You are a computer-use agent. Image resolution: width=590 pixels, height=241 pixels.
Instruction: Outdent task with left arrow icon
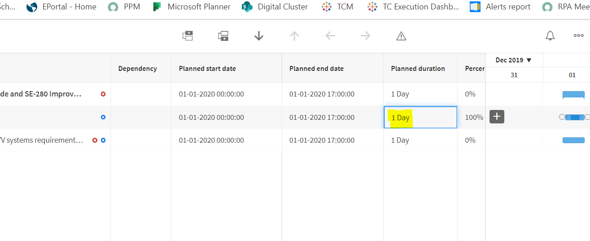330,36
